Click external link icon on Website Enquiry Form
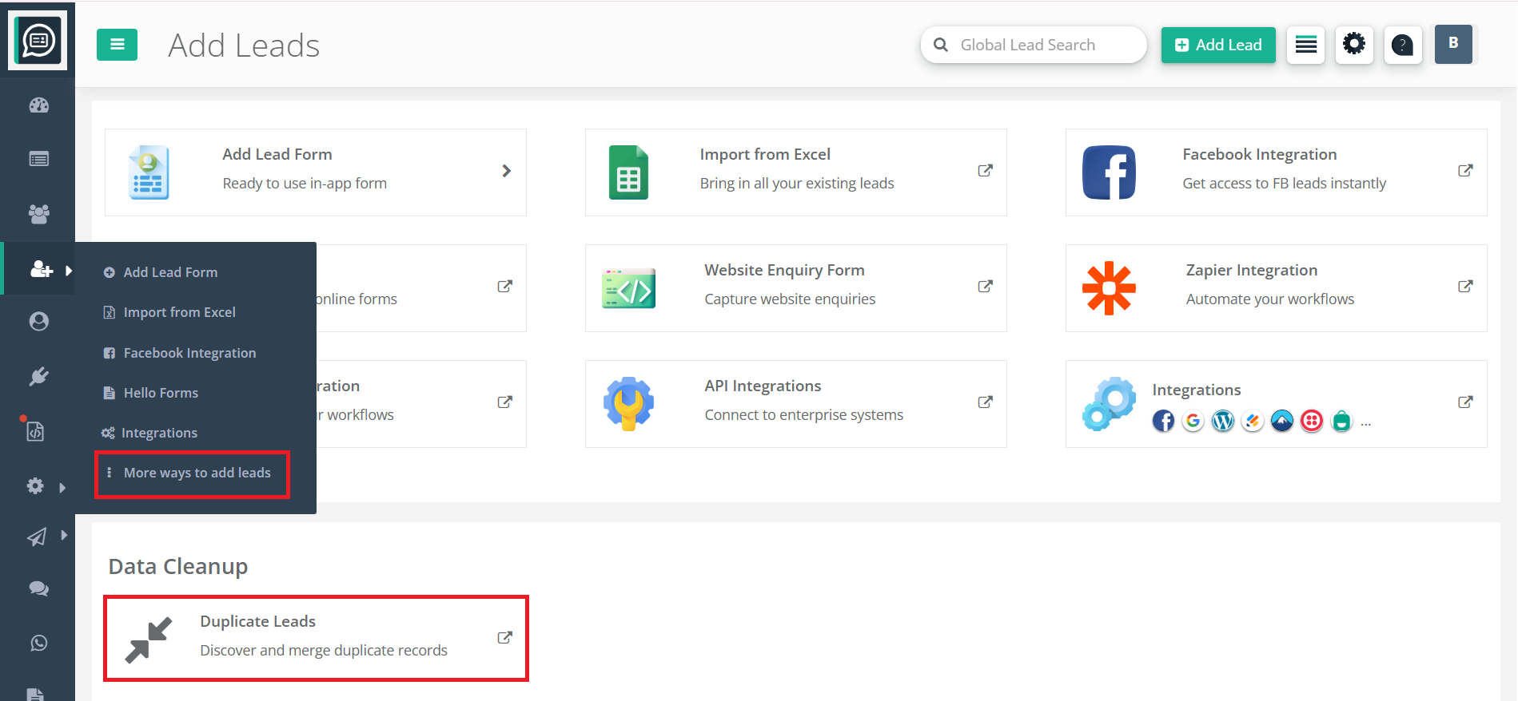 pos(985,287)
